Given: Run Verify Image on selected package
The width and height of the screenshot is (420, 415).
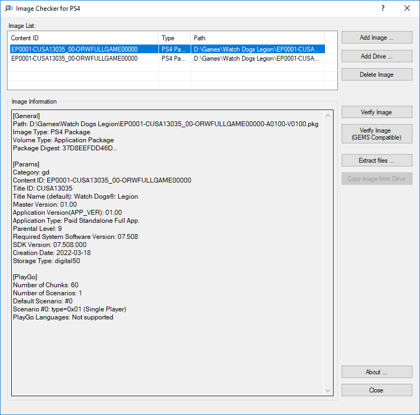Looking at the screenshot, I should pos(376,112).
